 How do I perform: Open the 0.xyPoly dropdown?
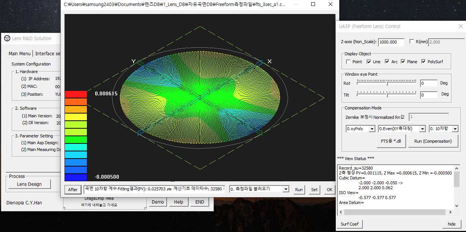pos(361,129)
